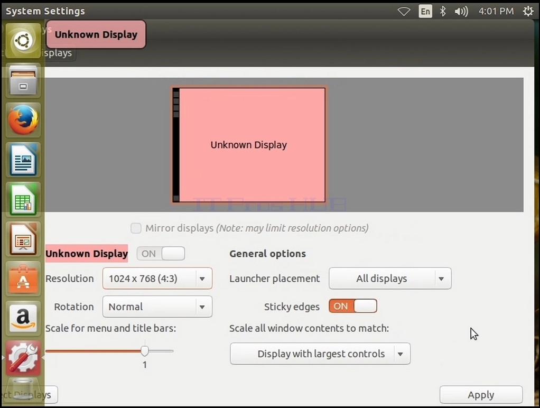Open Ubuntu Software Center from the launcher

(x=23, y=279)
